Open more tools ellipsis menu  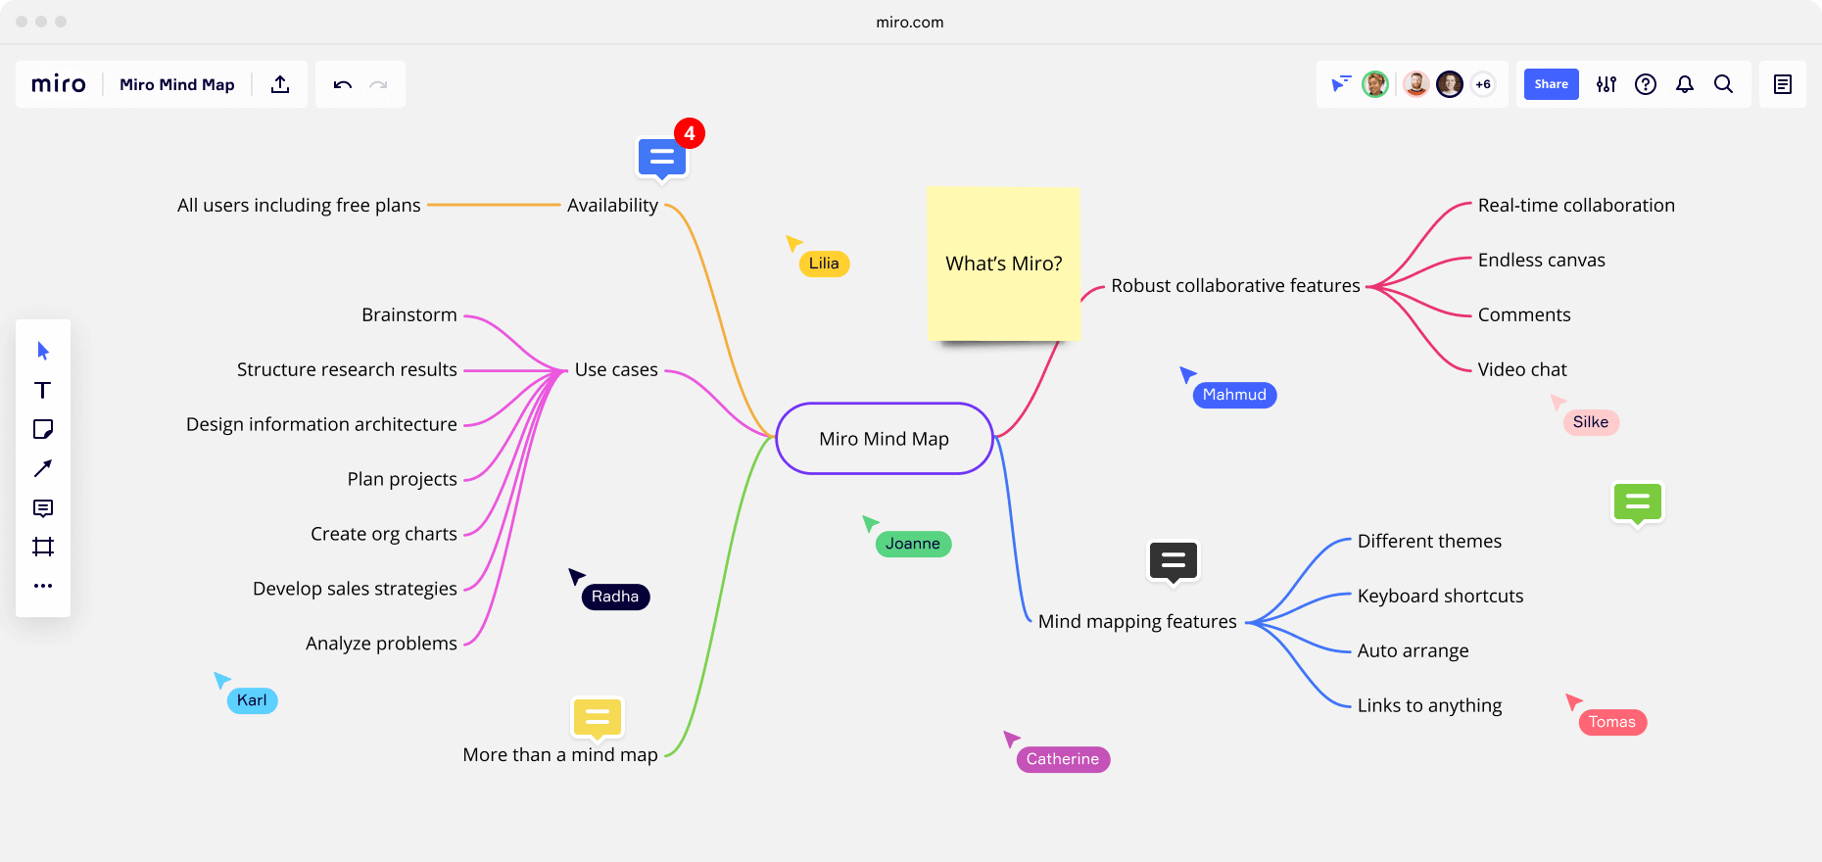pos(43,586)
